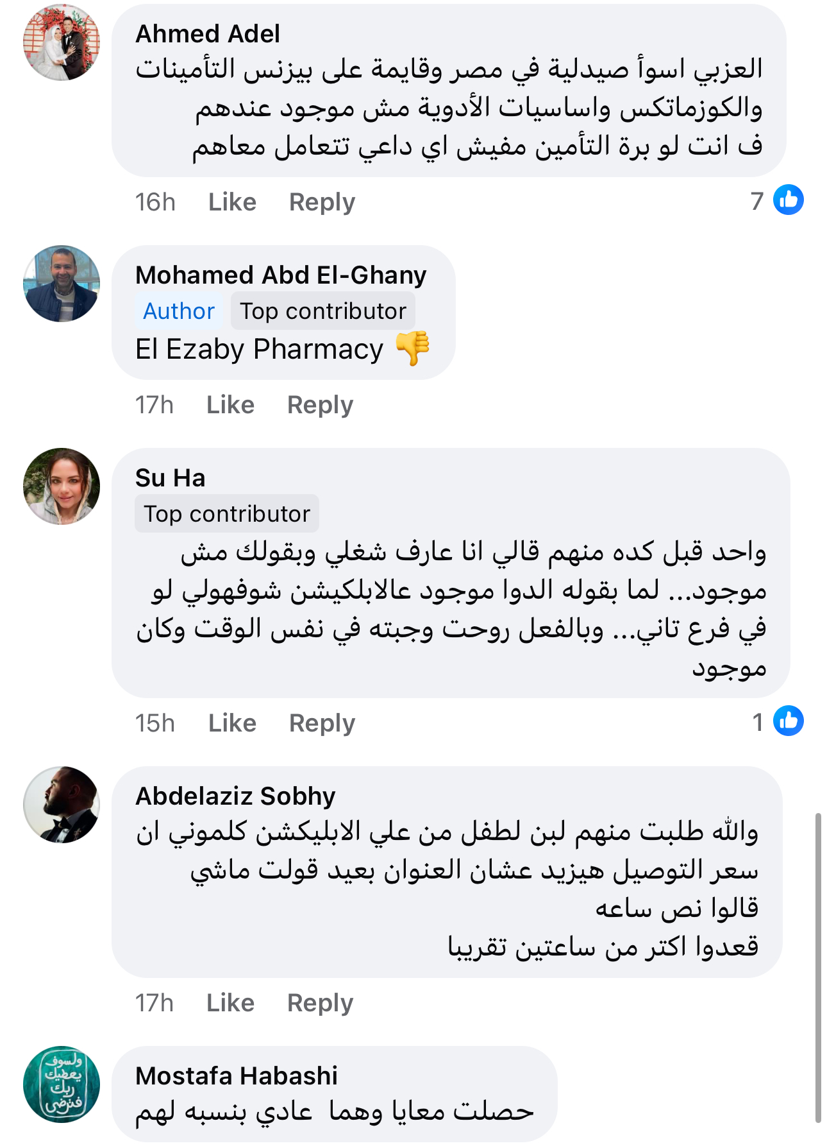Open Abdelaziz Sobhy's profile picture
Image resolution: width=827 pixels, height=1148 pixels.
(x=62, y=805)
